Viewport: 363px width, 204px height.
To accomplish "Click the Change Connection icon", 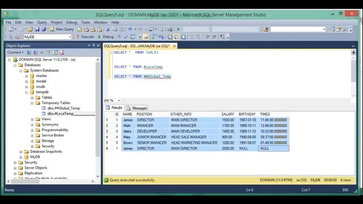I will tap(18, 37).
